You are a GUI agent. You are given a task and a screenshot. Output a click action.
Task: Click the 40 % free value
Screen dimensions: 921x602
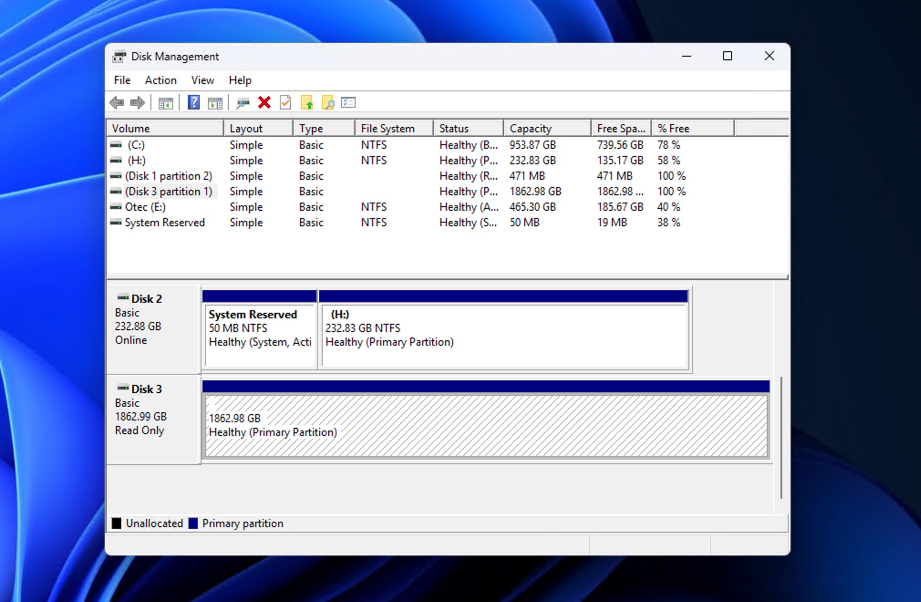668,207
